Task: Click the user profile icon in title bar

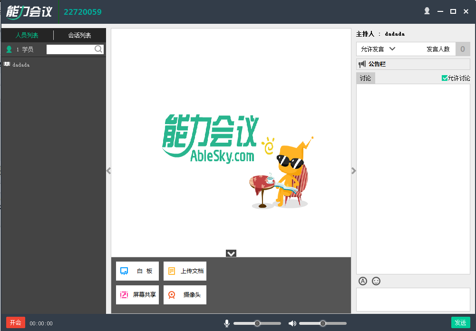Action: (427, 11)
